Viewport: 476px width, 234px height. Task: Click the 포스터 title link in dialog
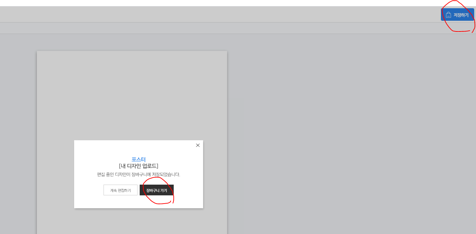pyautogui.click(x=139, y=159)
